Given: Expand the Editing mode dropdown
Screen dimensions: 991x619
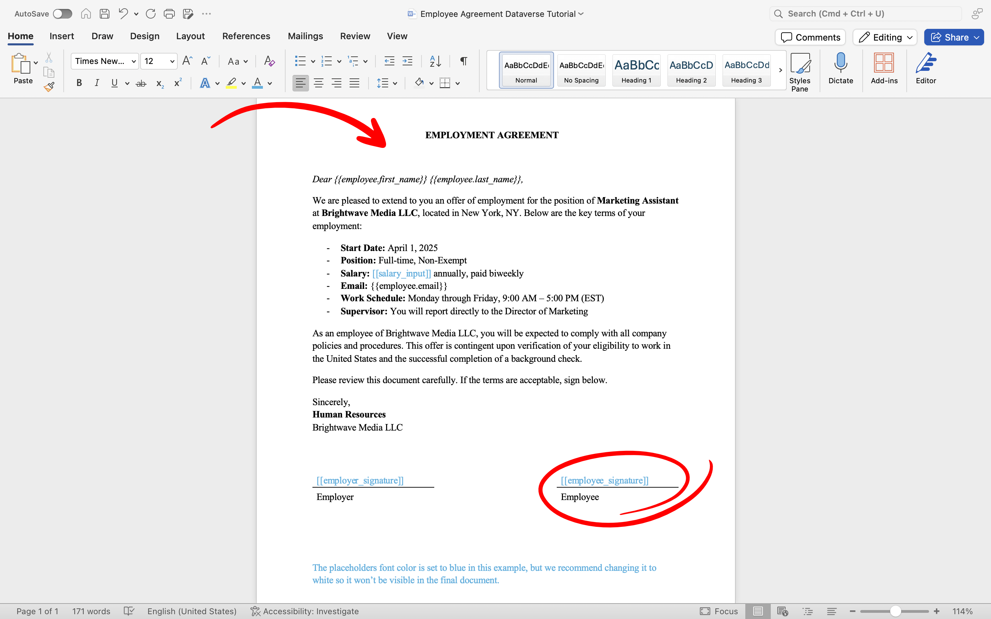Looking at the screenshot, I should (909, 37).
